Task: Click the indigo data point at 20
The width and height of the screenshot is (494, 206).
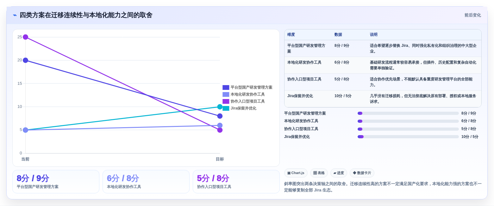Action: click(26, 60)
